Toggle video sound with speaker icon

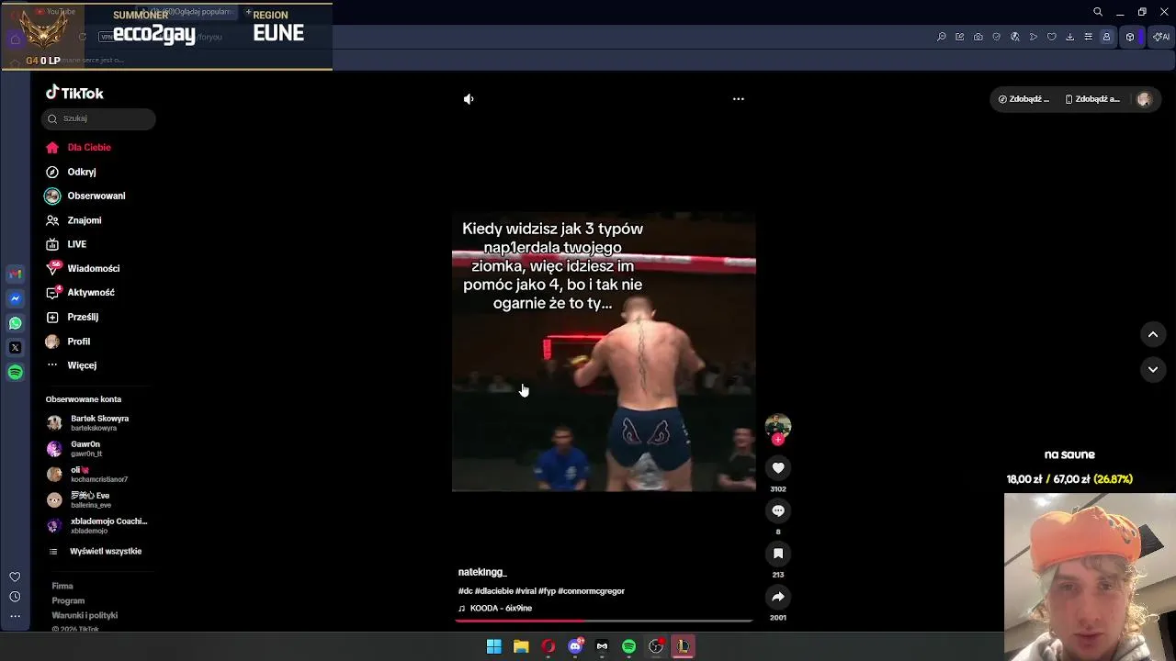(469, 99)
